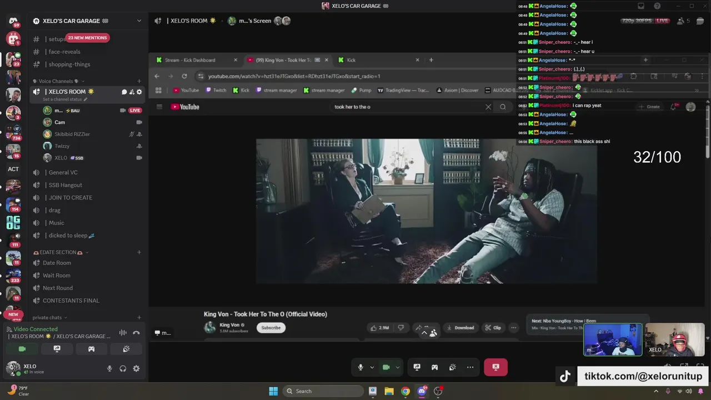Open Chrome from Windows taskbar
The width and height of the screenshot is (711, 400).
tap(405, 391)
